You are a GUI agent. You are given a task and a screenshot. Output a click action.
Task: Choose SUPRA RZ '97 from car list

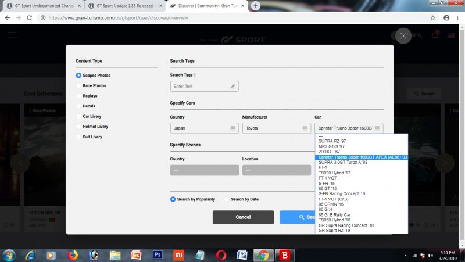362,141
